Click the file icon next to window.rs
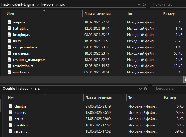 tap(10, 72)
